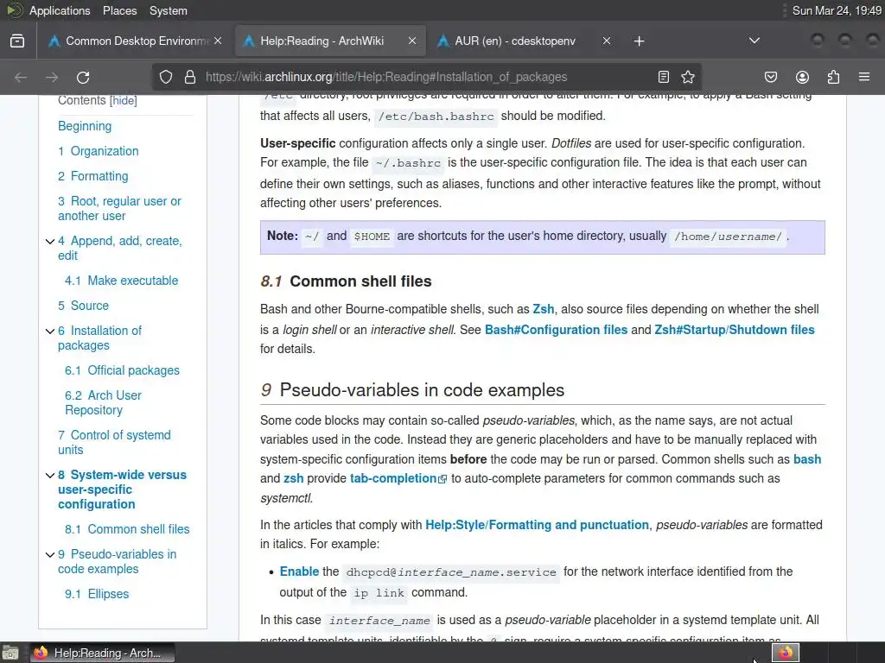The image size is (885, 663).
Task: Bookmark this page with star icon
Action: click(687, 77)
